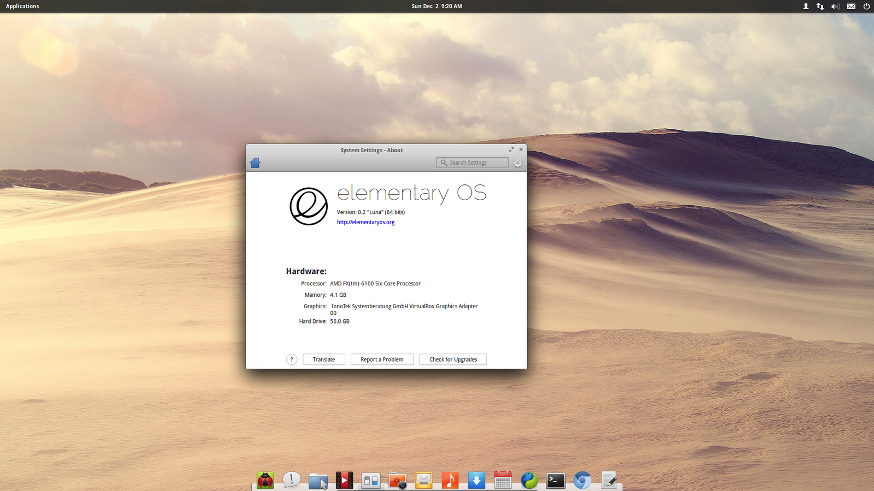Click the Check for Upgrades button
The height and width of the screenshot is (491, 874).
coord(453,359)
